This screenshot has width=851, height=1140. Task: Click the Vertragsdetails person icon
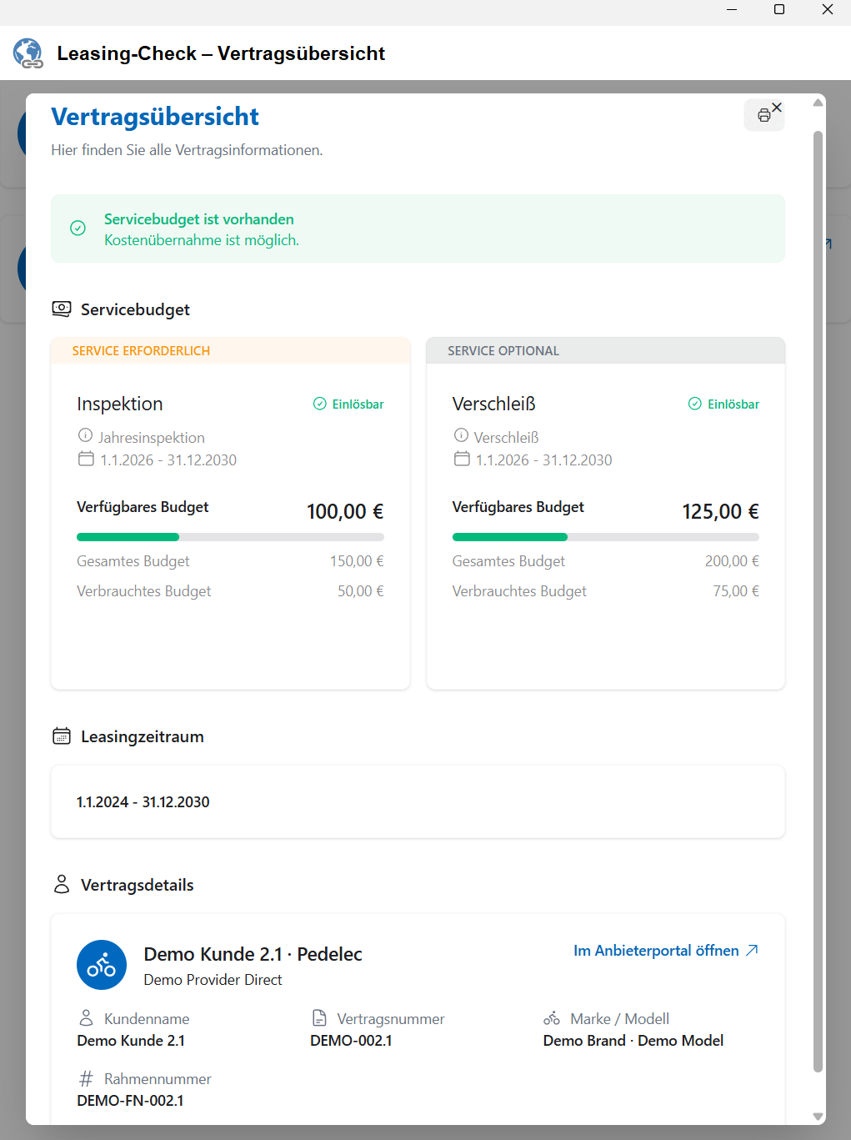(62, 884)
